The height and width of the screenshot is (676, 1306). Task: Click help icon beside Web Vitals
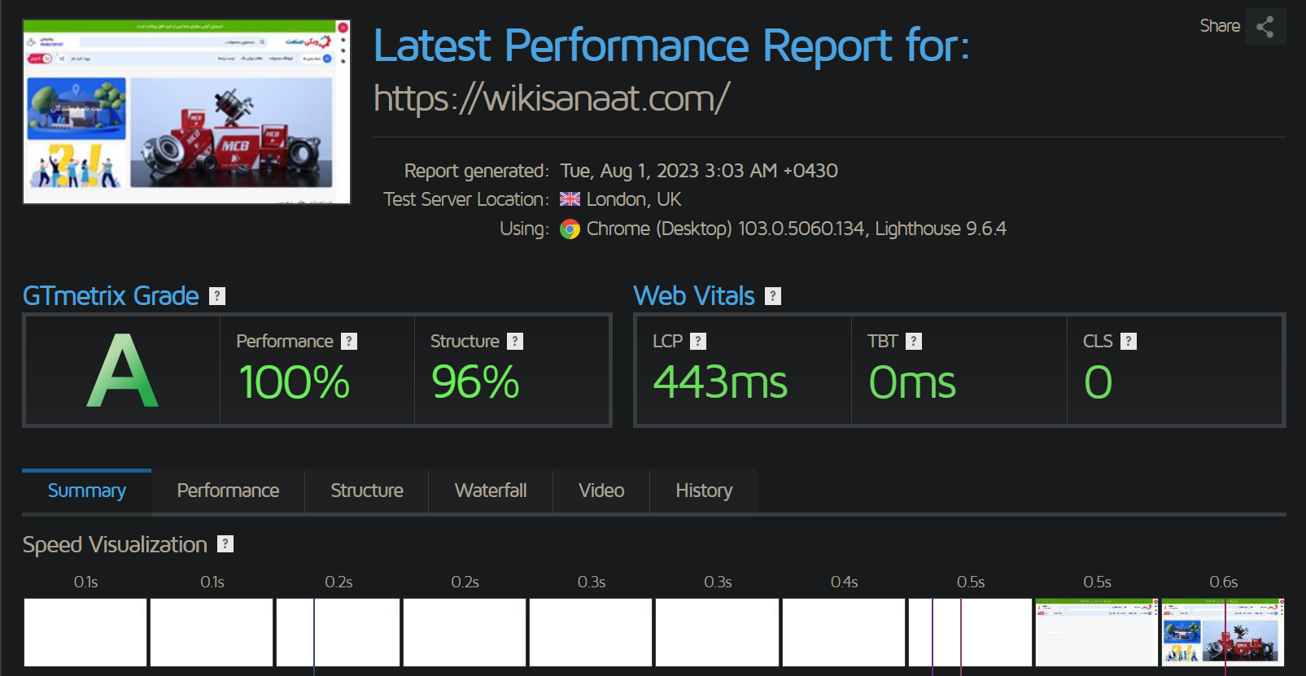(x=773, y=296)
